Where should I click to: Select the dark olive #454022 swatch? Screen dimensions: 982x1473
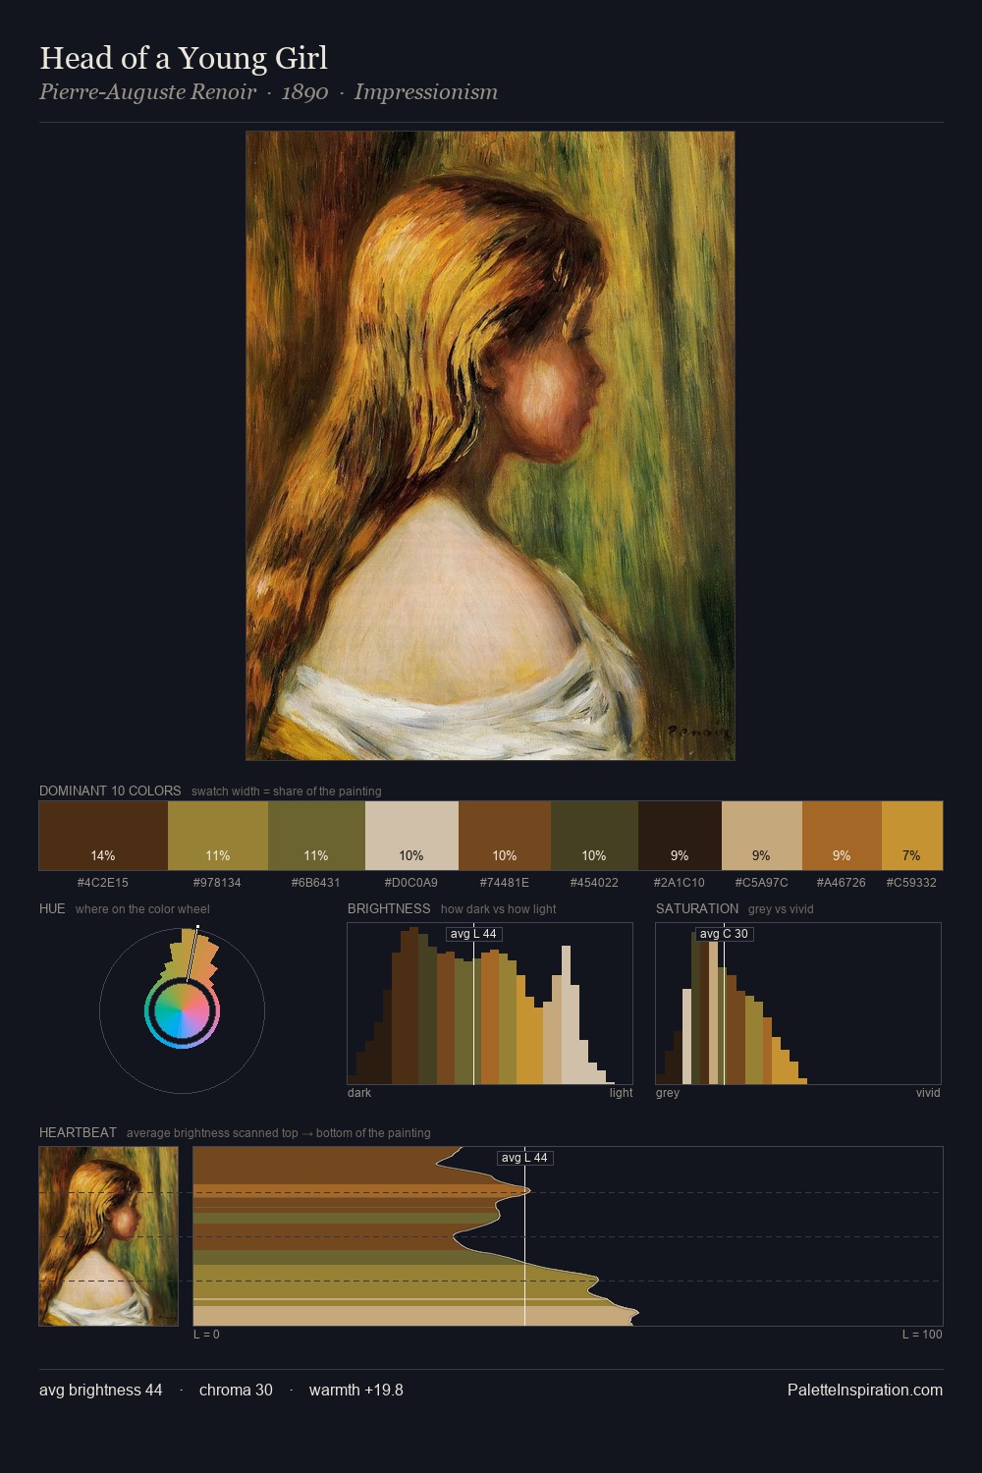click(x=594, y=836)
